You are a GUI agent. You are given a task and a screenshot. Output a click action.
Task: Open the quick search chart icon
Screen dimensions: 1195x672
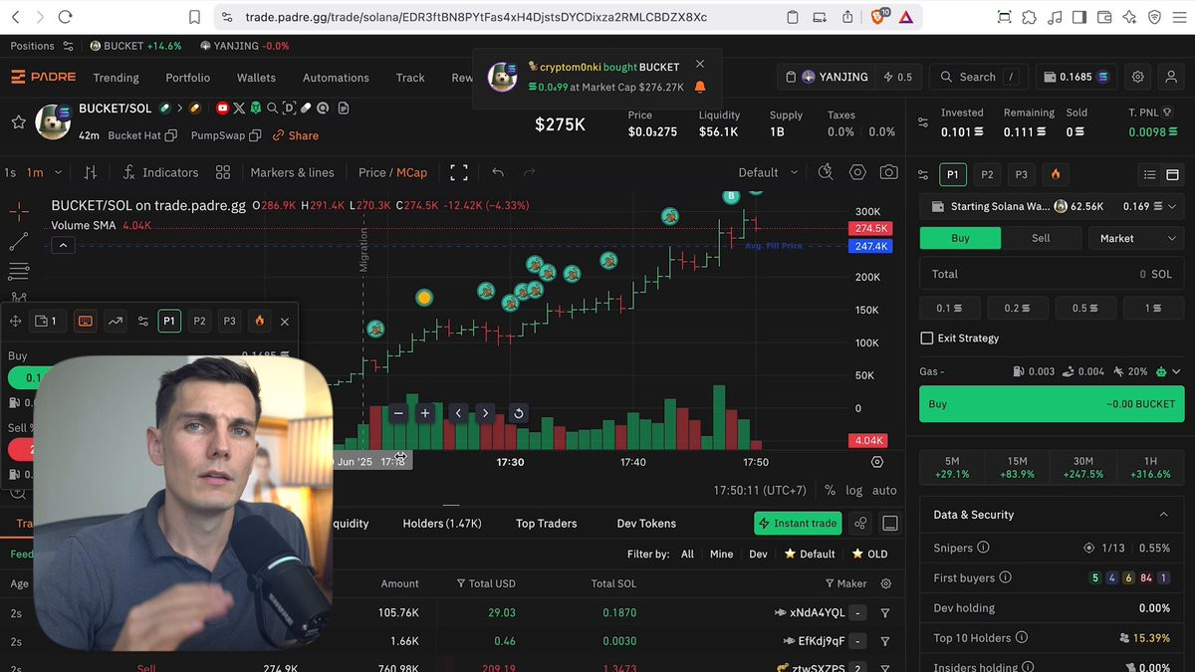(x=825, y=172)
